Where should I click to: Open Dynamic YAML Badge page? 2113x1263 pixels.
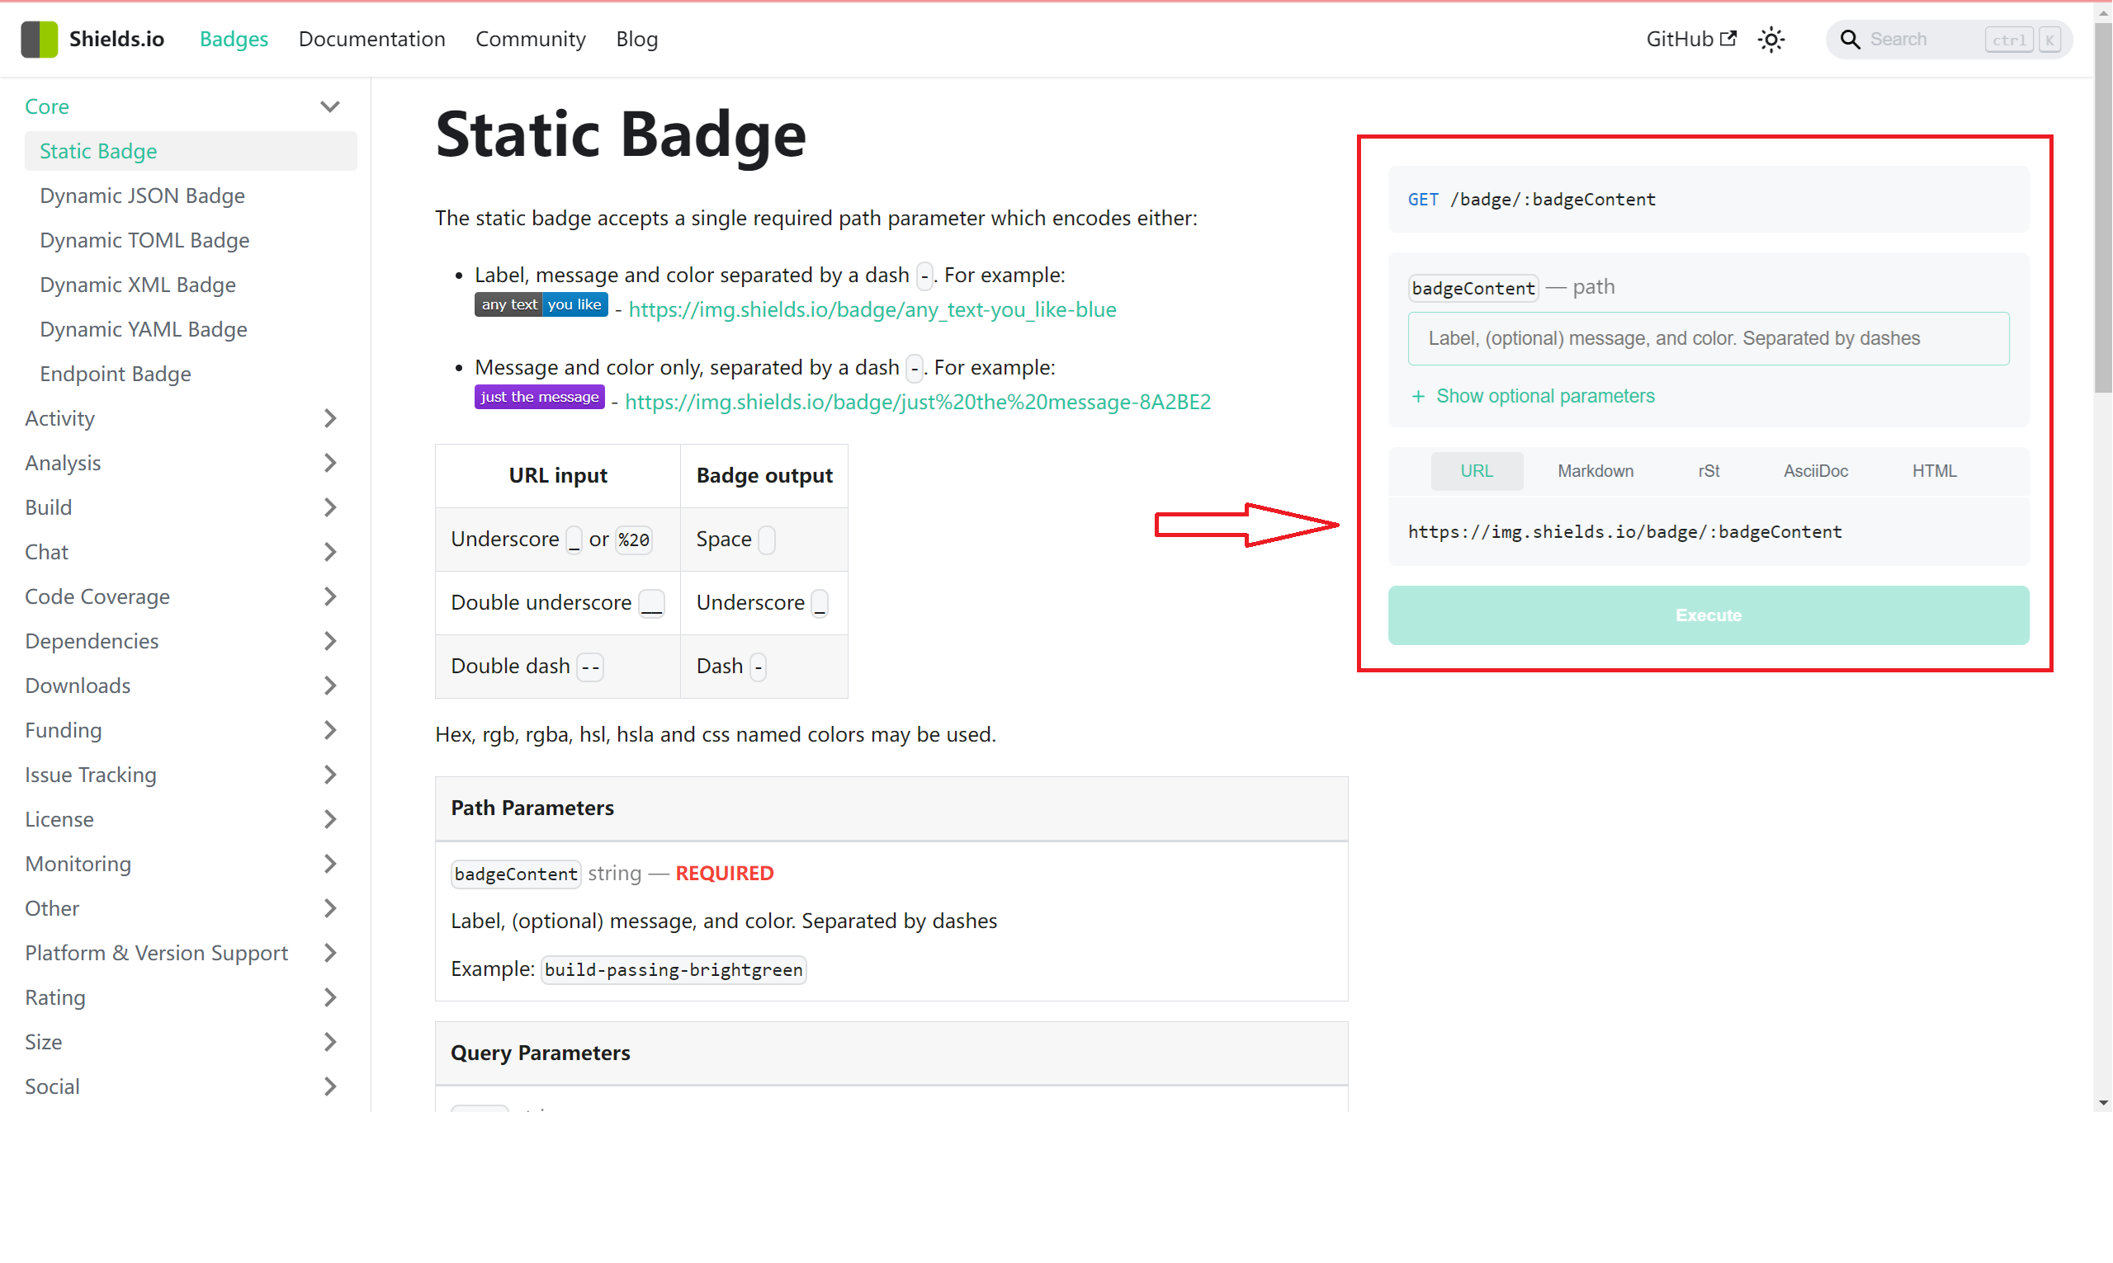coord(143,329)
